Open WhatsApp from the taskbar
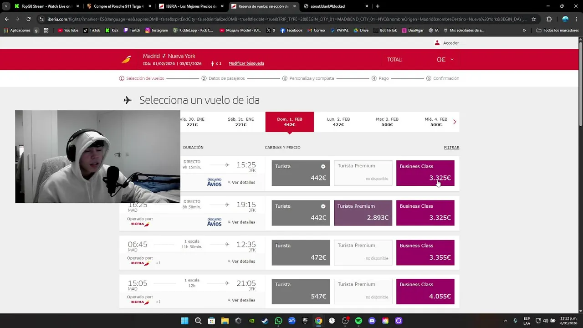Viewport: 583px width, 328px height. pos(278,321)
